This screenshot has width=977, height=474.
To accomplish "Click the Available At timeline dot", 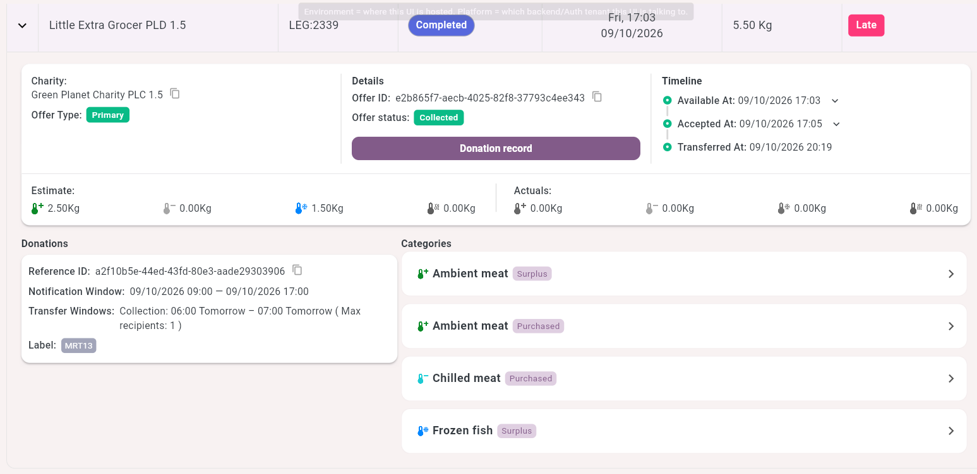I will [x=667, y=100].
